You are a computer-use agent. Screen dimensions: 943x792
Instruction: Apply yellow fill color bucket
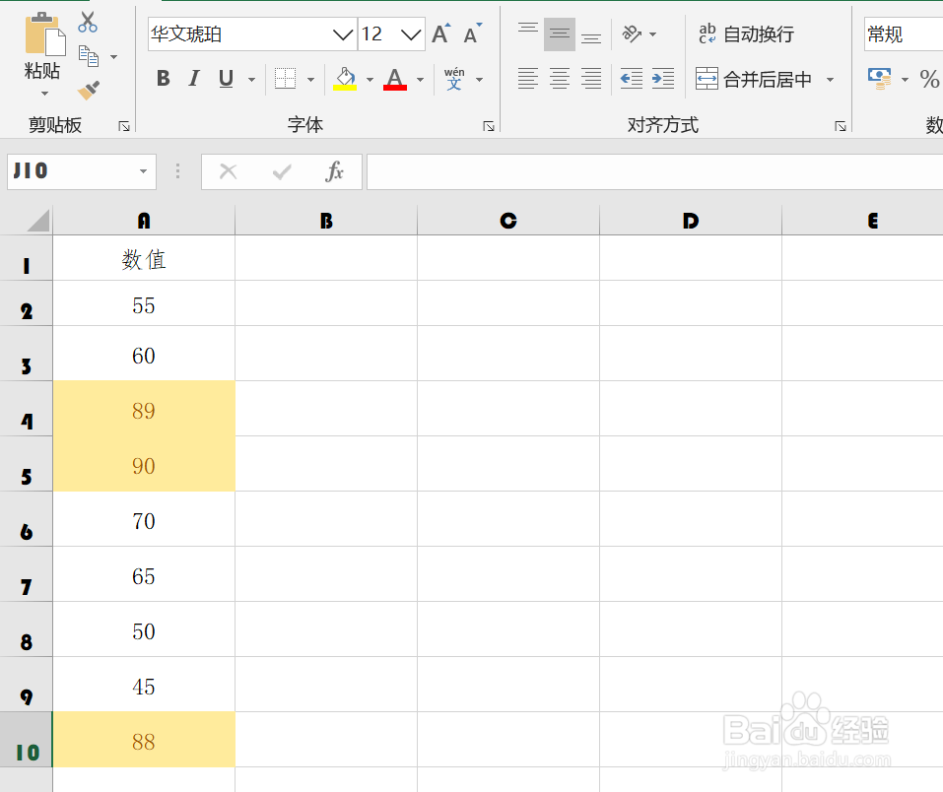pos(345,78)
